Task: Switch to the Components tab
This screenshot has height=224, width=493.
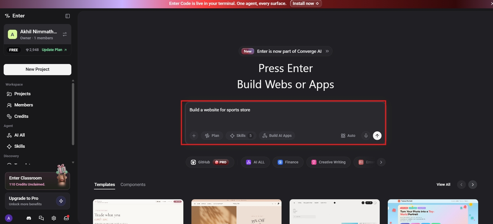Action: click(x=133, y=185)
